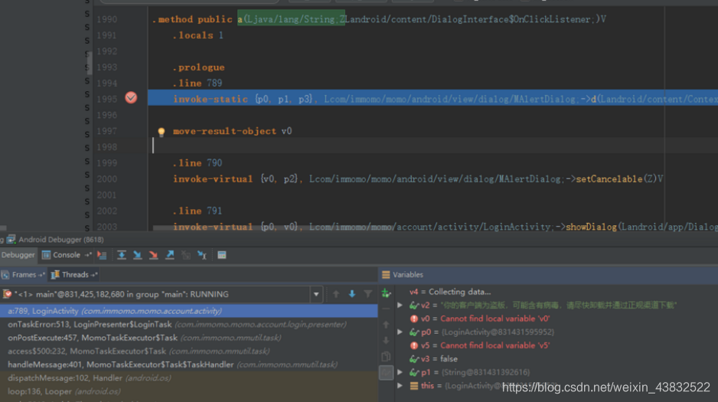The image size is (718, 402).
Task: Click the frames filter funnel icon
Action: (367, 294)
